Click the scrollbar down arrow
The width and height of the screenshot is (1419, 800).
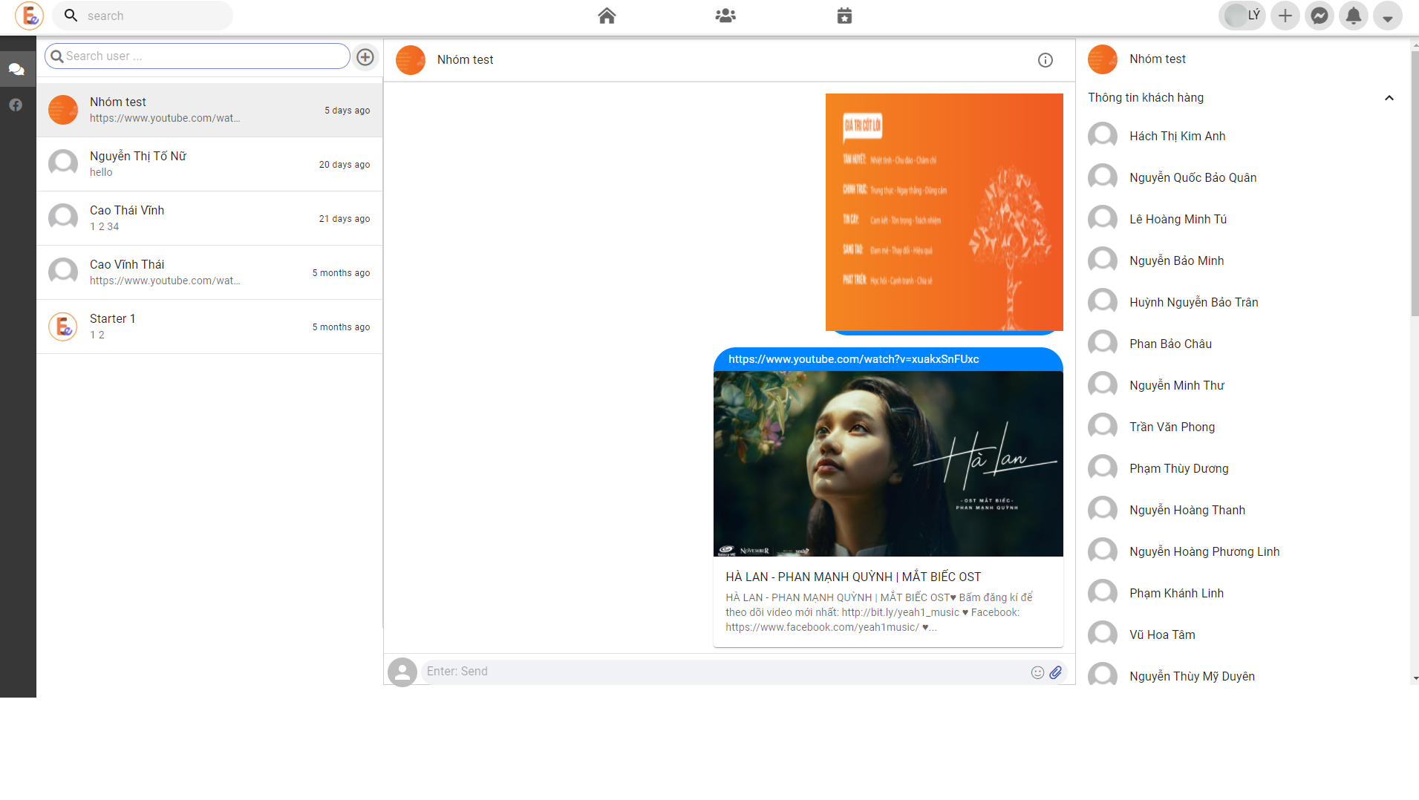pyautogui.click(x=1415, y=678)
